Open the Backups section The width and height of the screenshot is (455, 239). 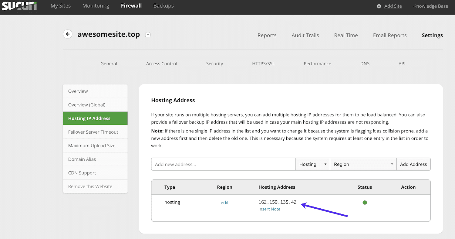coord(163,5)
